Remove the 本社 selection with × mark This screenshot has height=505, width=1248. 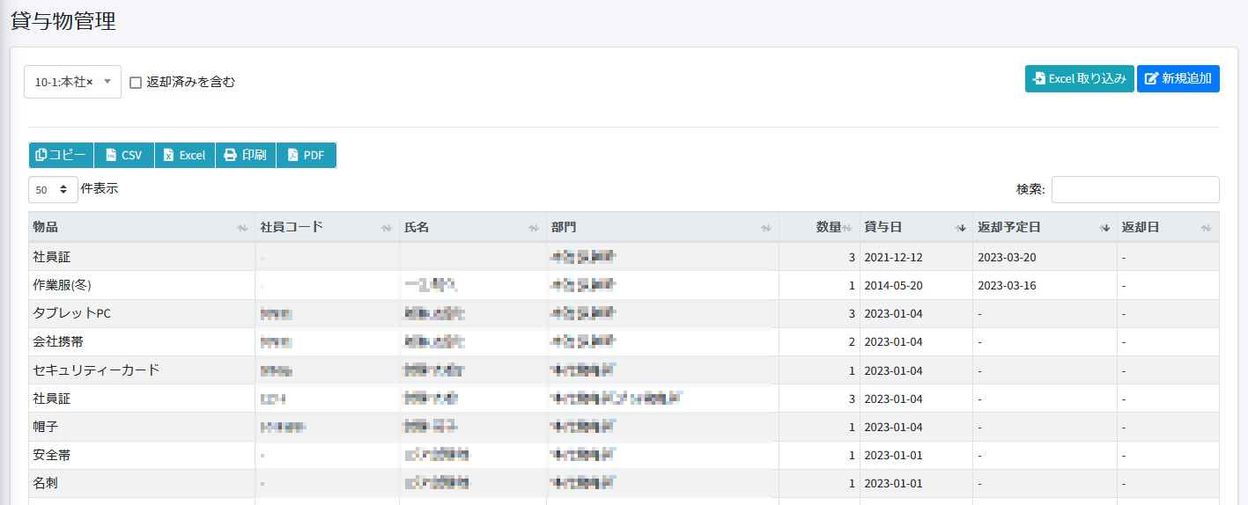click(90, 82)
